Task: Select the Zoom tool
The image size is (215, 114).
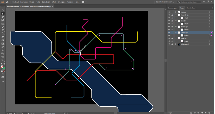Action: pyautogui.click(x=3, y=60)
